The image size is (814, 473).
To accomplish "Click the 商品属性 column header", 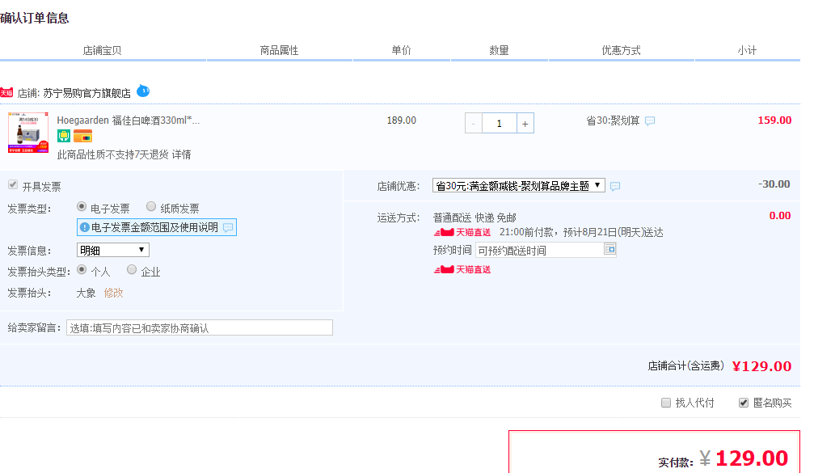I will tap(280, 50).
